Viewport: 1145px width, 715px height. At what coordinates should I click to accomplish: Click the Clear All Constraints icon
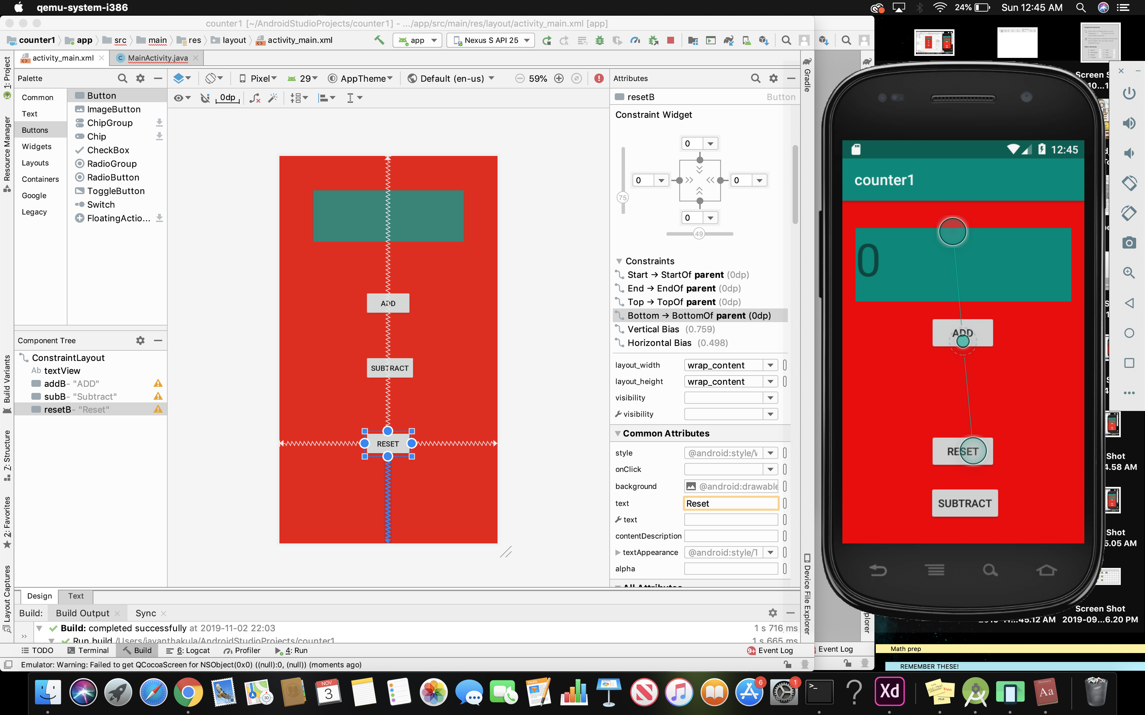coord(255,98)
